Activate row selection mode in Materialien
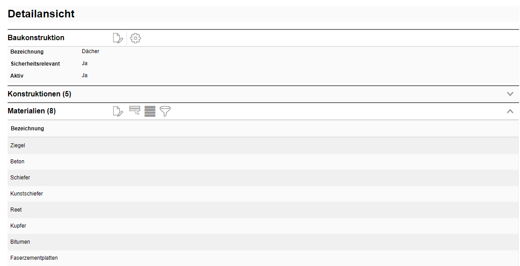This screenshot has width=520, height=266. click(135, 111)
